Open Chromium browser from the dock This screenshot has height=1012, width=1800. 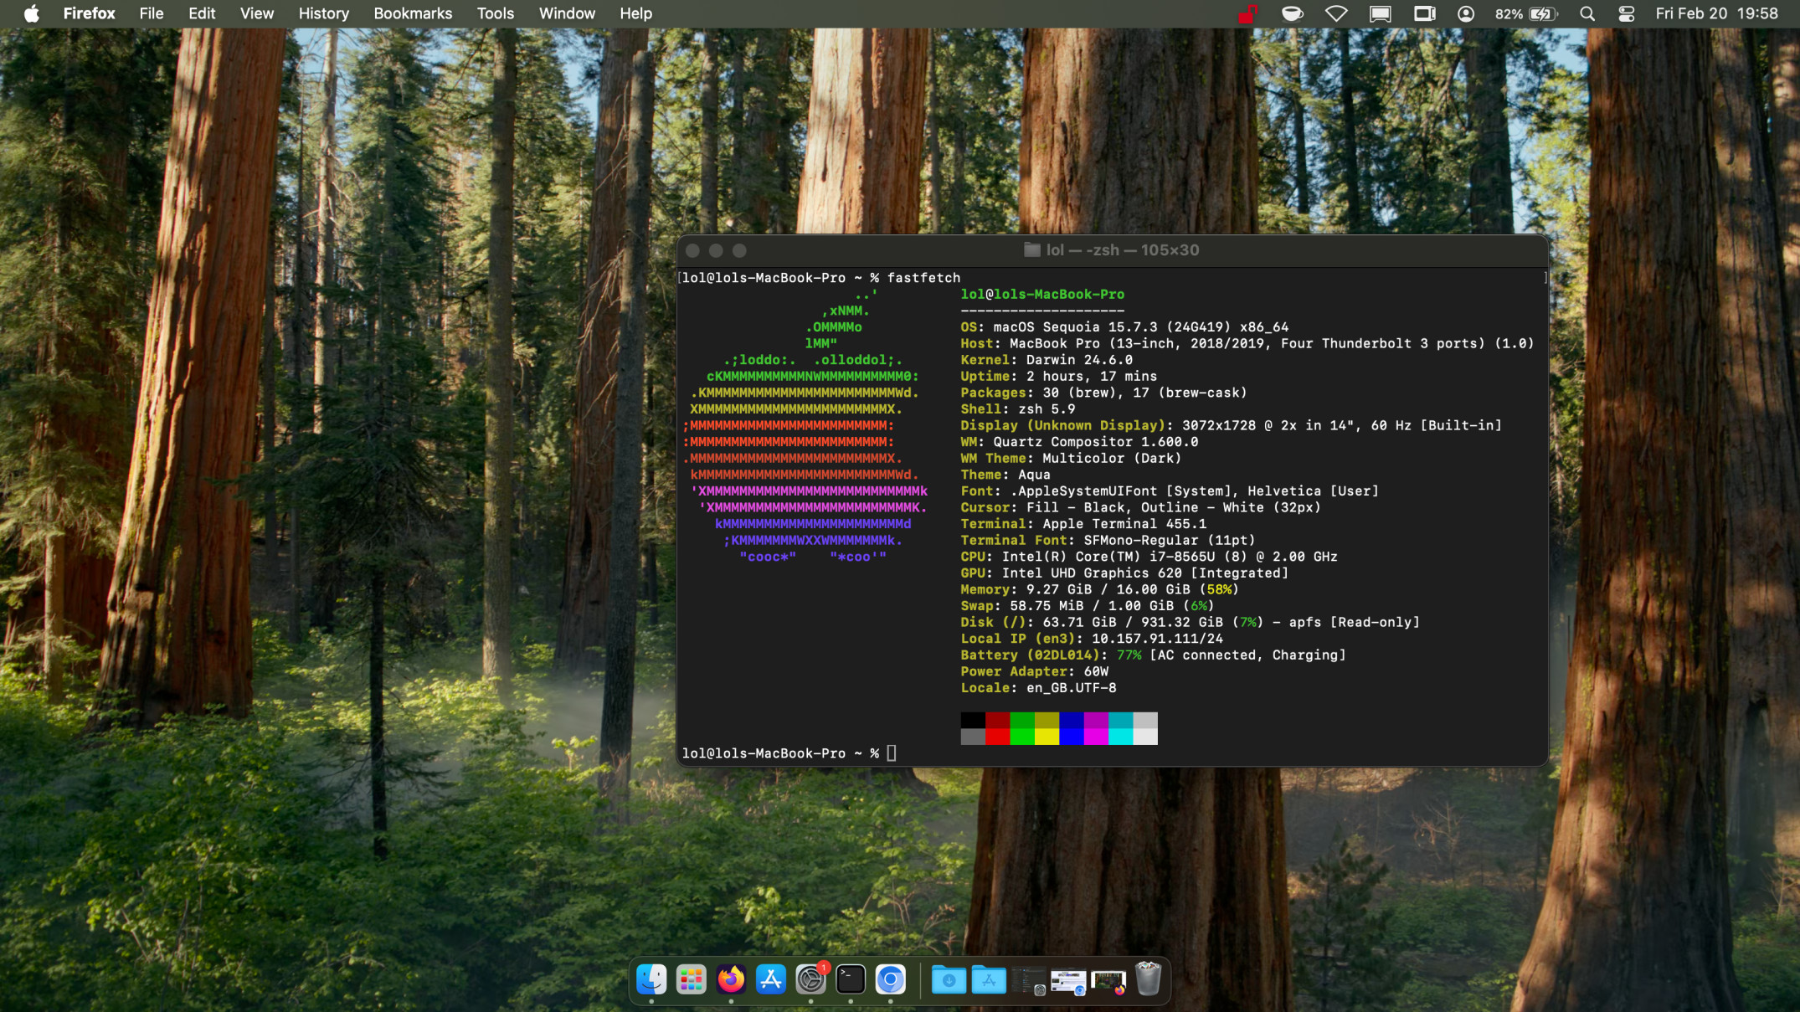pos(890,979)
